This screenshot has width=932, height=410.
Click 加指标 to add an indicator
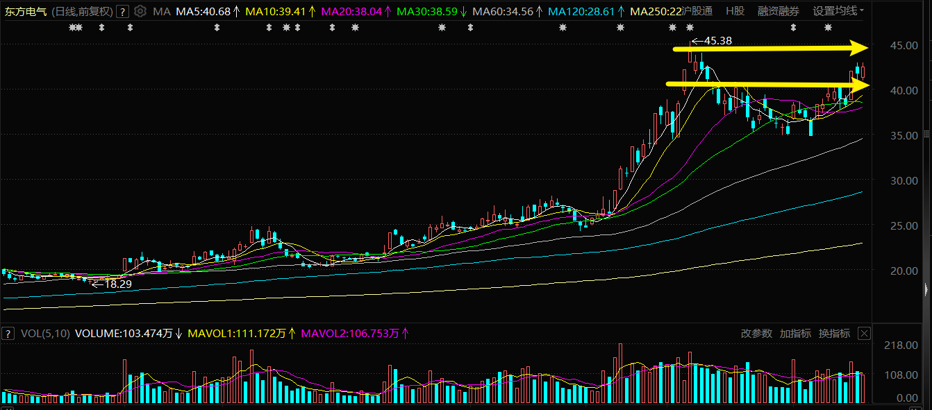[x=795, y=334]
